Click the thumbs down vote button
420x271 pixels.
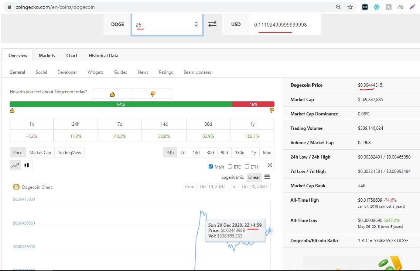pyautogui.click(x=153, y=94)
